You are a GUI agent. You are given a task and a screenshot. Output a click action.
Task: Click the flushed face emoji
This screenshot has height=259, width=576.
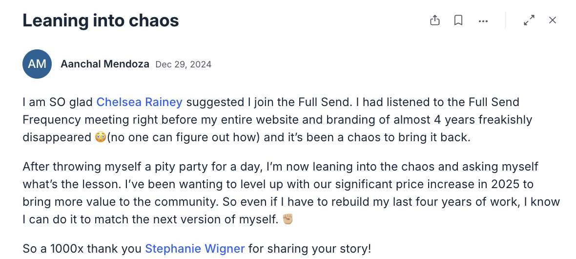(x=100, y=137)
